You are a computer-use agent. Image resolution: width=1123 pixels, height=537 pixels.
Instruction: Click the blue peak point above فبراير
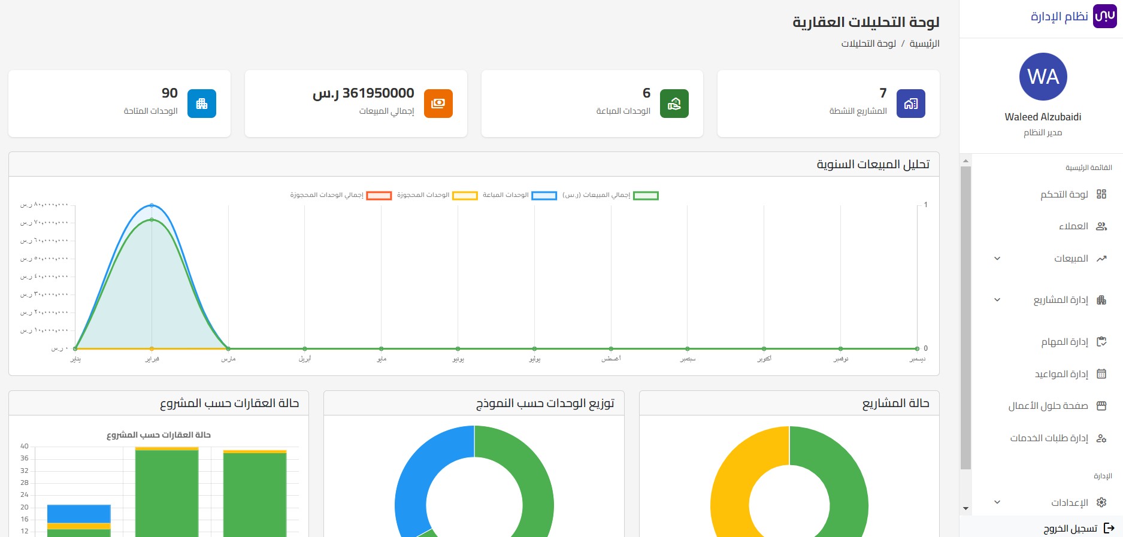coord(152,205)
